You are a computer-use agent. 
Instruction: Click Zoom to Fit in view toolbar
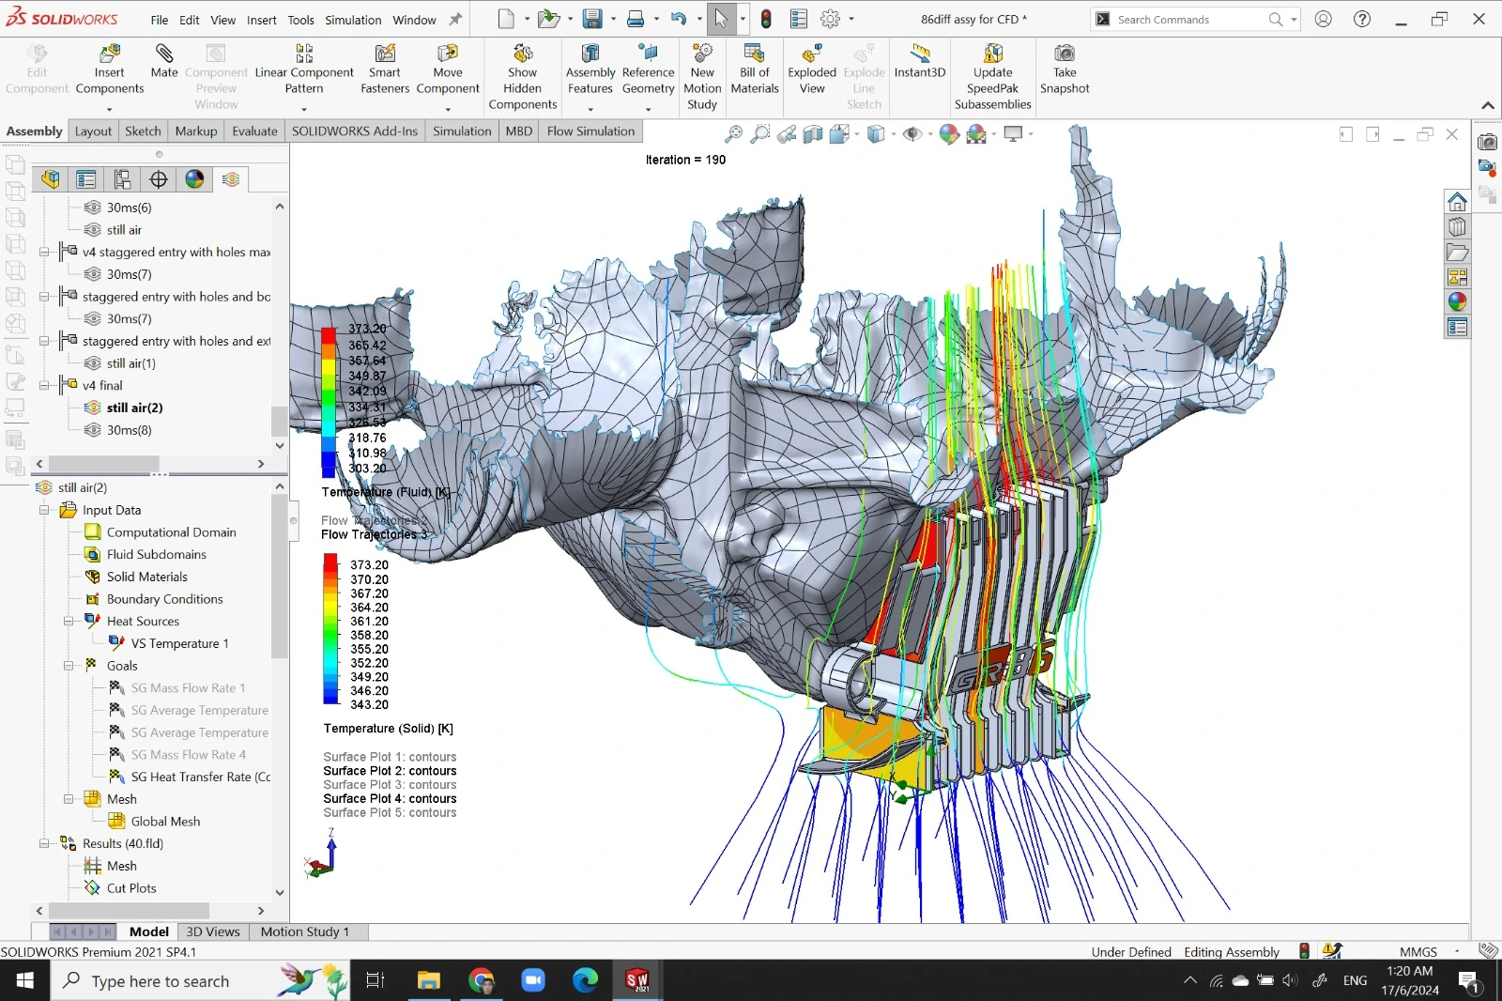(734, 135)
